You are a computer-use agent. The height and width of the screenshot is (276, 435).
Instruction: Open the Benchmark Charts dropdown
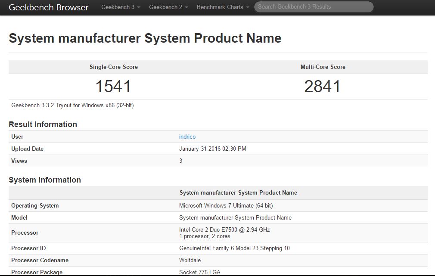click(x=223, y=7)
